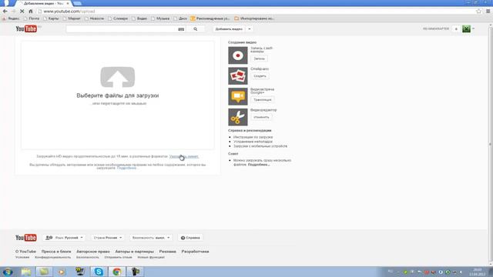Open the Реклама footer link

click(168, 252)
